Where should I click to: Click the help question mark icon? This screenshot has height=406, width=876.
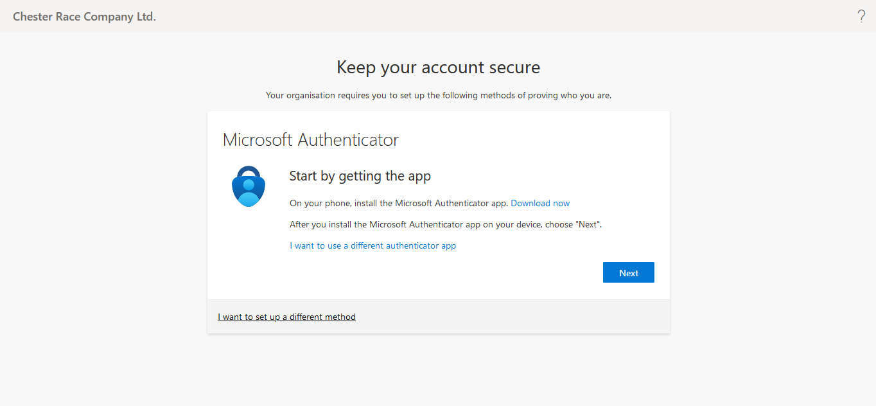(861, 17)
